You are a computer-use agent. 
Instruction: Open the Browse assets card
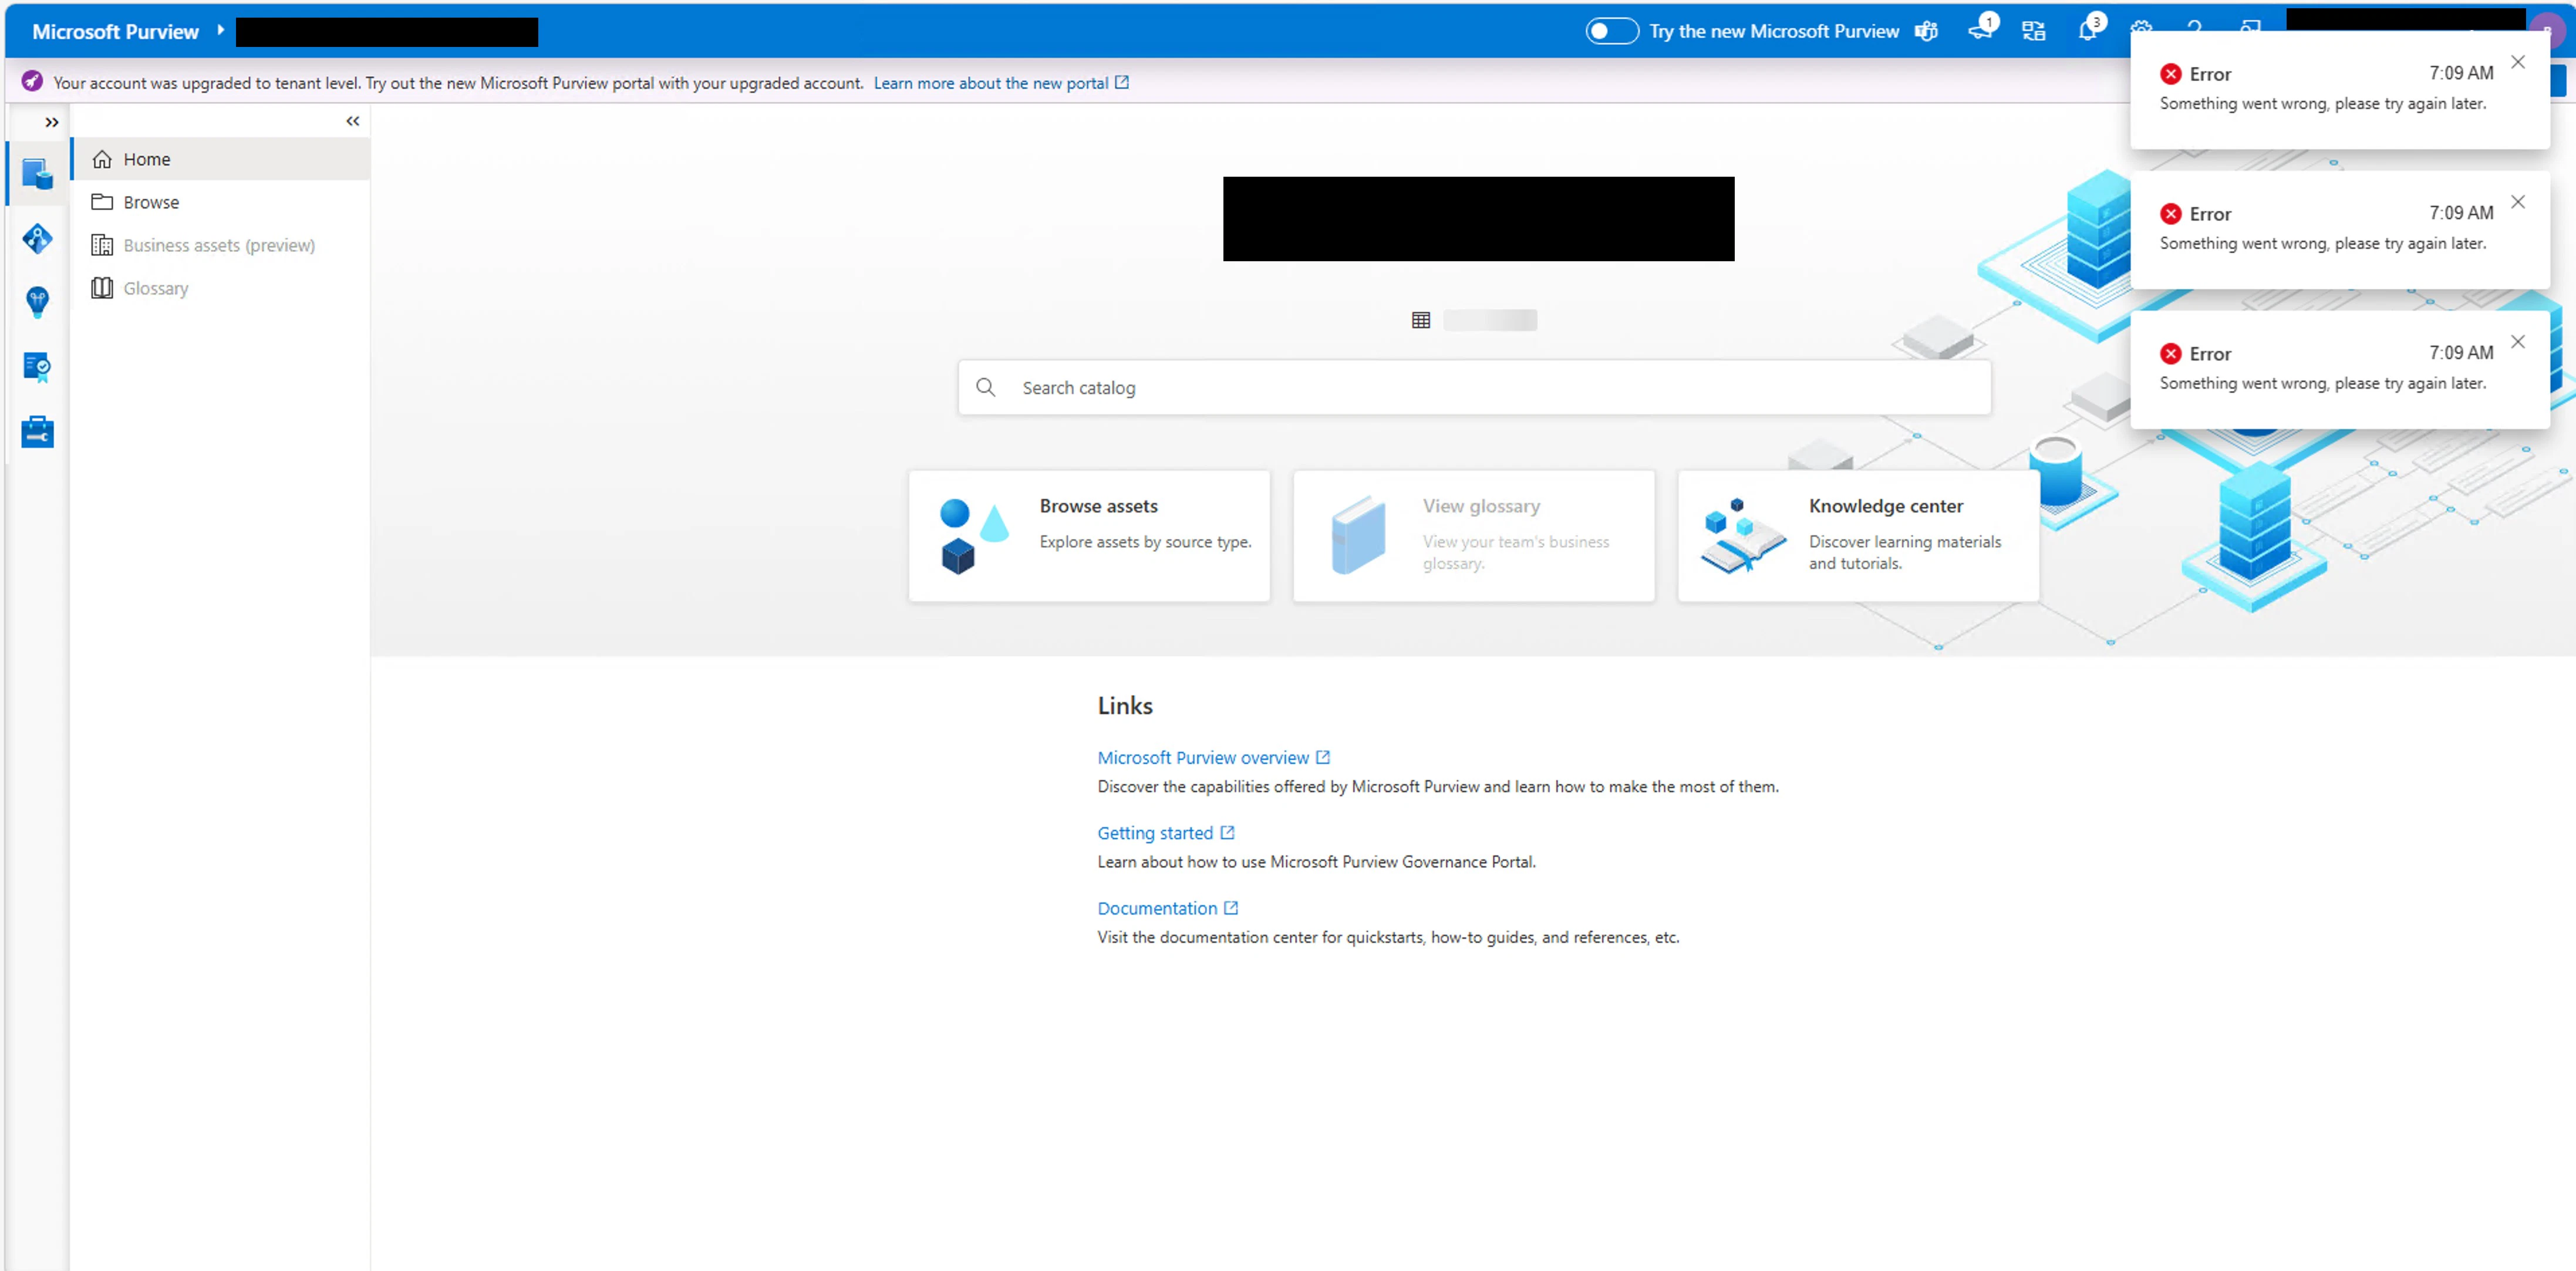point(1089,535)
